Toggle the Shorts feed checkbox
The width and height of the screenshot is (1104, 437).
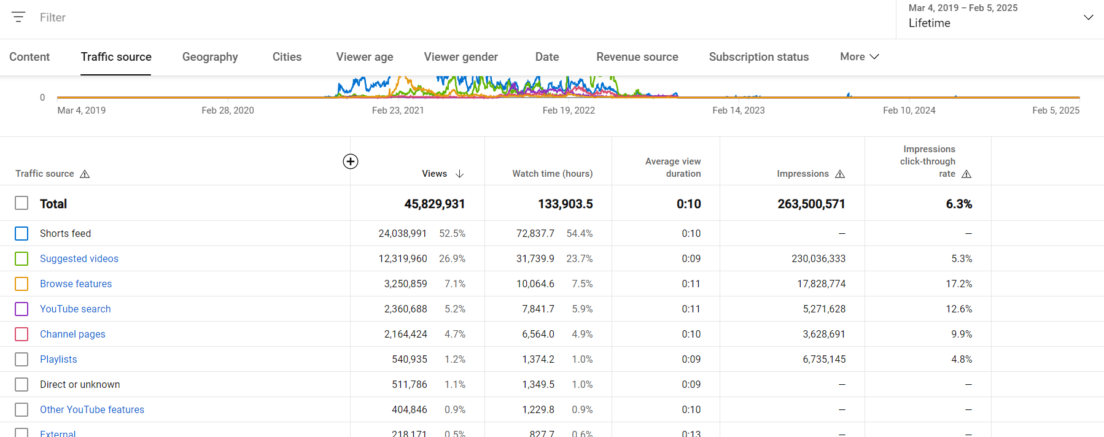pyautogui.click(x=21, y=234)
